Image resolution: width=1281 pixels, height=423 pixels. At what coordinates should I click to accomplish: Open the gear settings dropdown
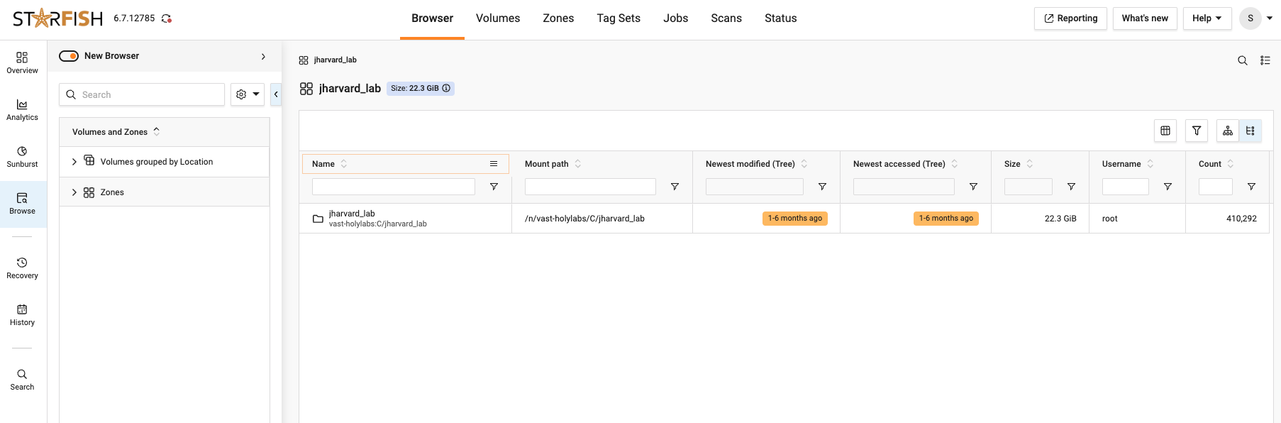pyautogui.click(x=247, y=94)
